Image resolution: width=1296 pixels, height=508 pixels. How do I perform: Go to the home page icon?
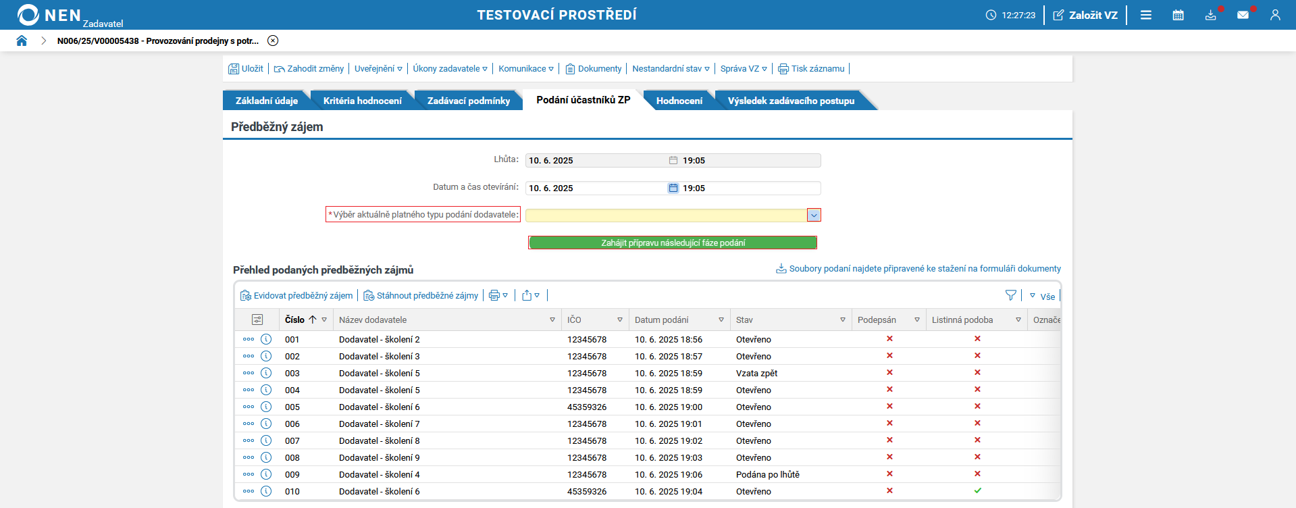[x=22, y=41]
